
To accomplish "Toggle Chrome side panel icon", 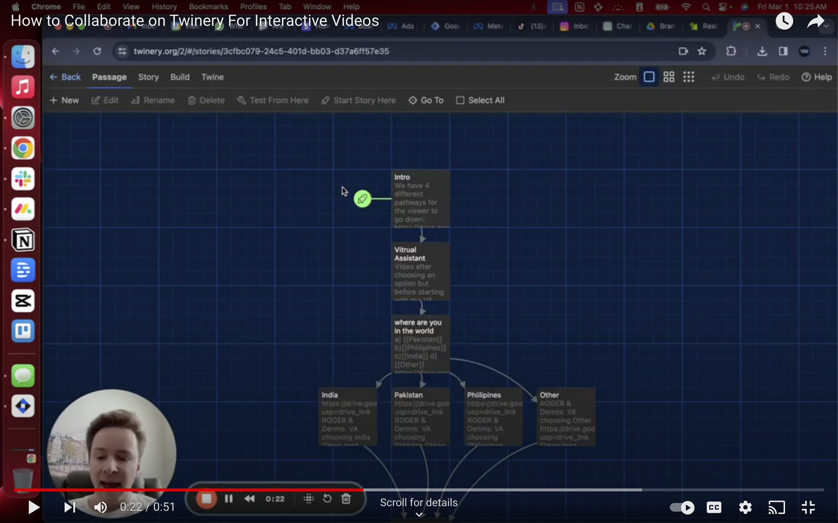I will point(783,51).
